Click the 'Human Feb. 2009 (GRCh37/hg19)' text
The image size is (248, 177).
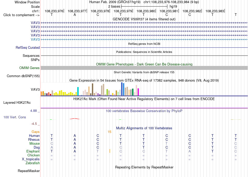pyautogui.click(x=115, y=2)
